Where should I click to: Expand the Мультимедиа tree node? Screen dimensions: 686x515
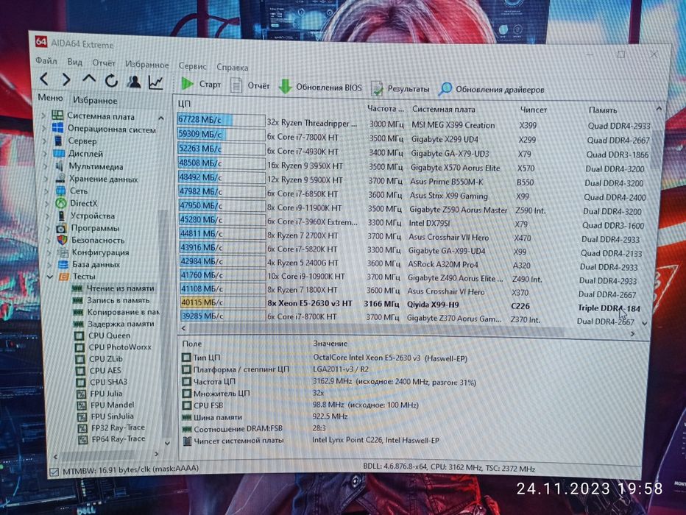[46, 166]
